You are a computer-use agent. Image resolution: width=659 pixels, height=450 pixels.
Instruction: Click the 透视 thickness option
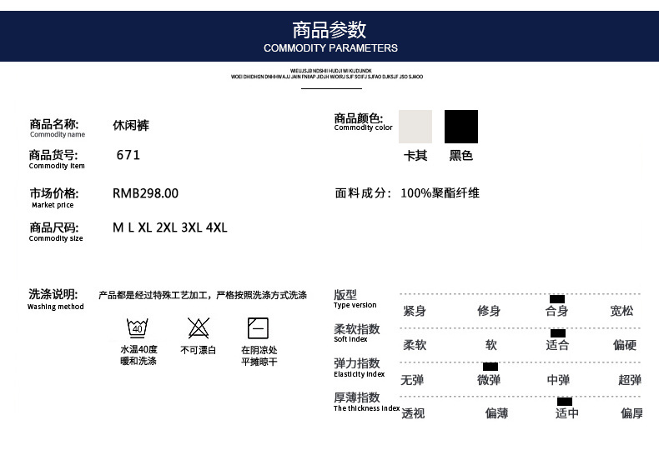tap(413, 413)
